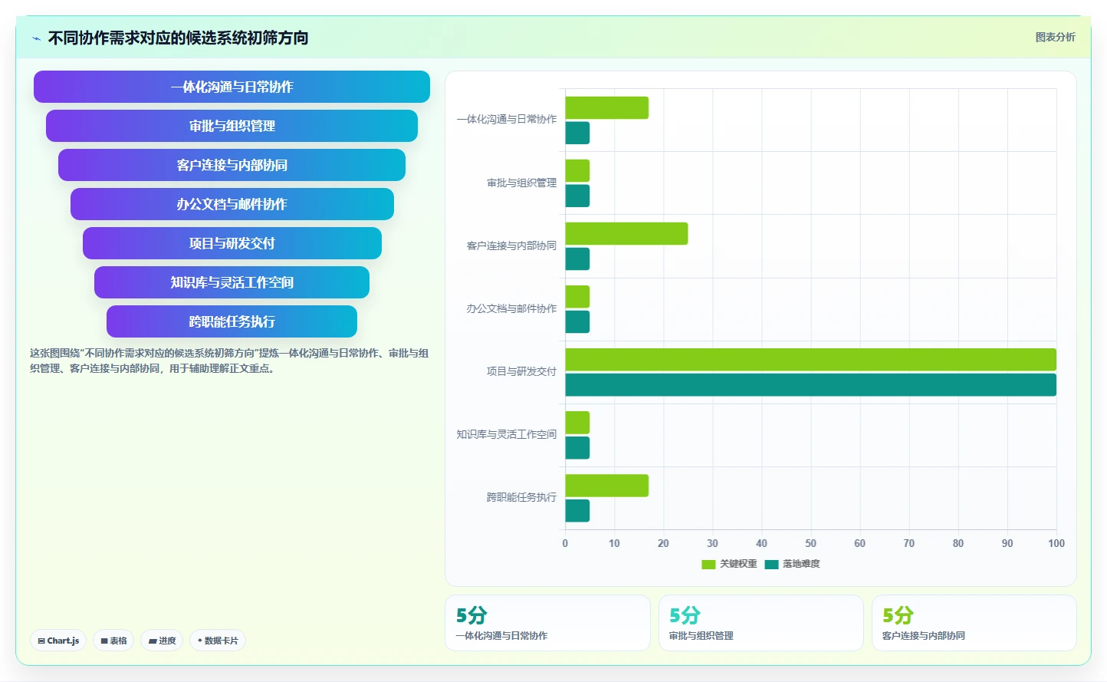Screen dimensions: 1107x682
Task: Toggle the 关键权重 legend item
Action: click(729, 564)
